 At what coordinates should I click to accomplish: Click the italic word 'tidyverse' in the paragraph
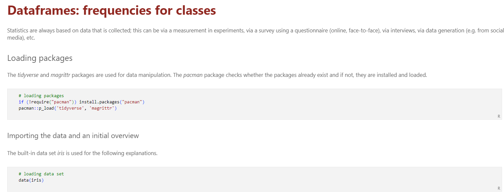pos(28,75)
